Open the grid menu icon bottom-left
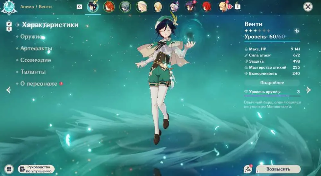Image resolution: width=321 pixels, height=176 pixels. pyautogui.click(x=9, y=169)
